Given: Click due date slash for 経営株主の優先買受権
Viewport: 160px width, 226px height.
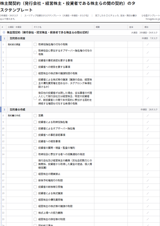Looking at the screenshot, I should click(x=148, y=200).
